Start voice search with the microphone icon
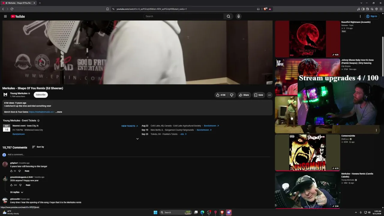384x216 pixels. [x=238, y=16]
